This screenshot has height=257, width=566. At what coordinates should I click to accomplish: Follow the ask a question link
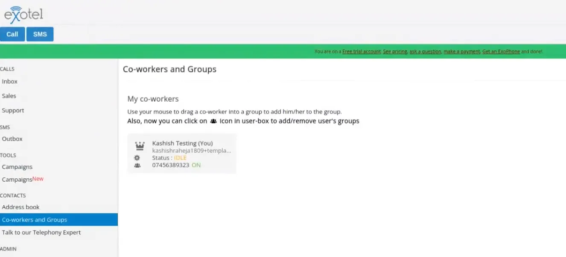(x=425, y=51)
